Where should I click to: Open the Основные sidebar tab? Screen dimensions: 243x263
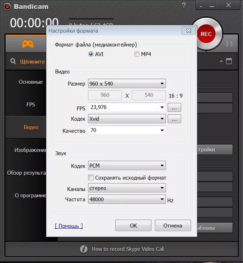pyautogui.click(x=30, y=82)
